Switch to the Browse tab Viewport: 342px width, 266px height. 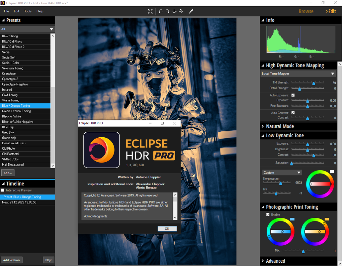pos(306,11)
